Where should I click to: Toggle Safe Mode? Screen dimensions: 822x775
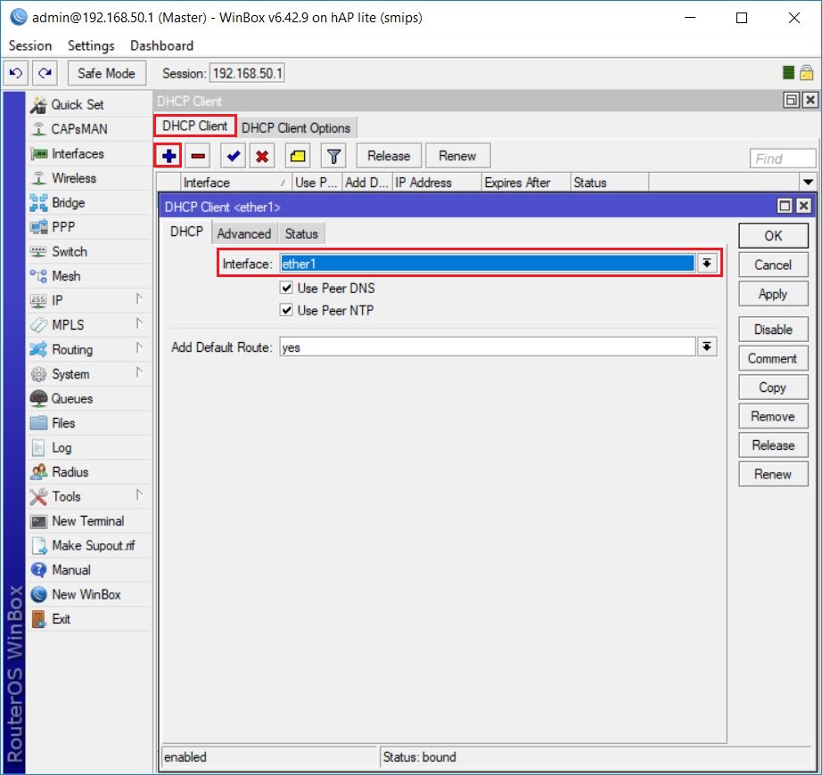[106, 73]
